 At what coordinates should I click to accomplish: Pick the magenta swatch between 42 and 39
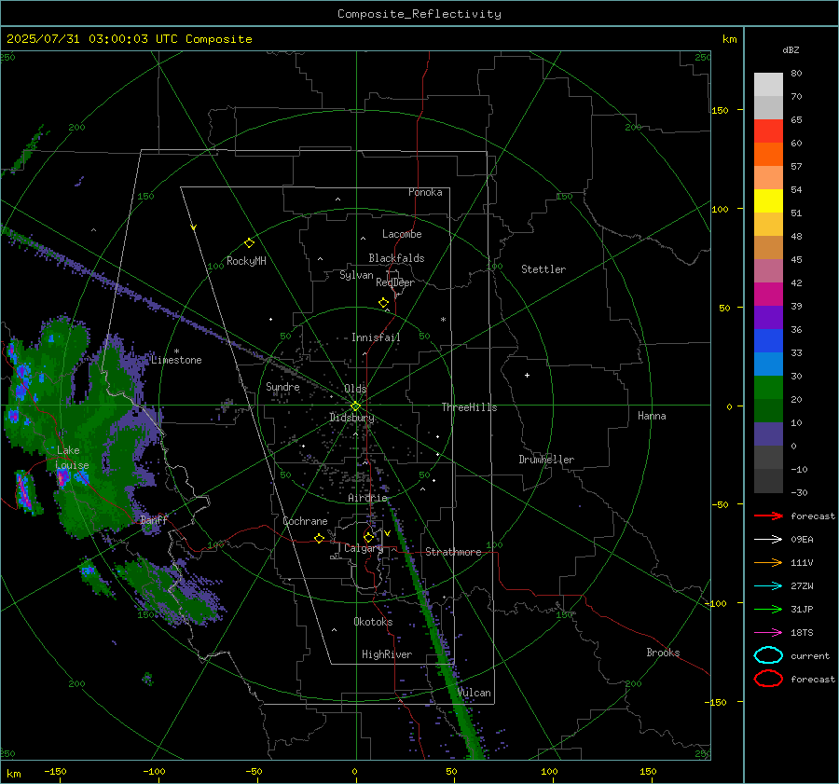tap(768, 294)
